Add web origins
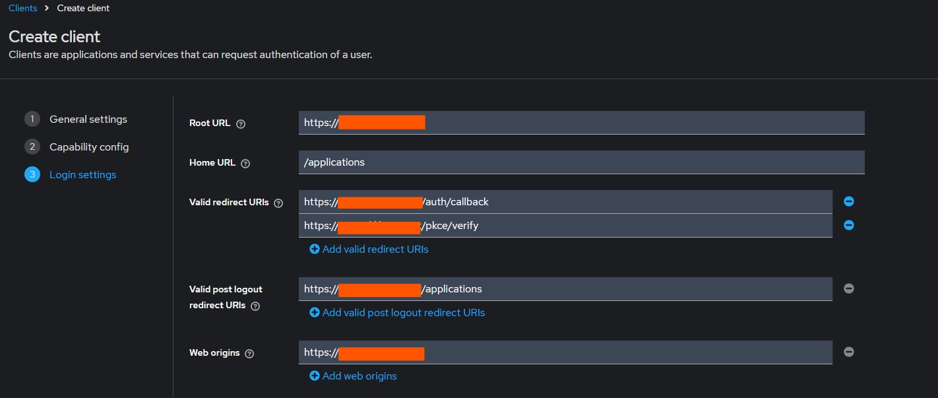 (x=354, y=376)
